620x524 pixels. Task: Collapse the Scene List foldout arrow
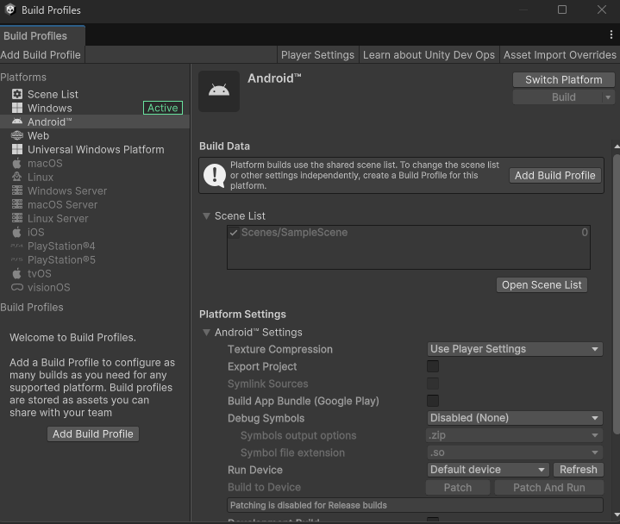[206, 215]
